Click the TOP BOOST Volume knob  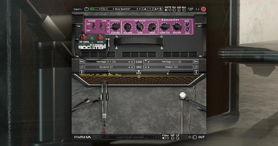128,27
